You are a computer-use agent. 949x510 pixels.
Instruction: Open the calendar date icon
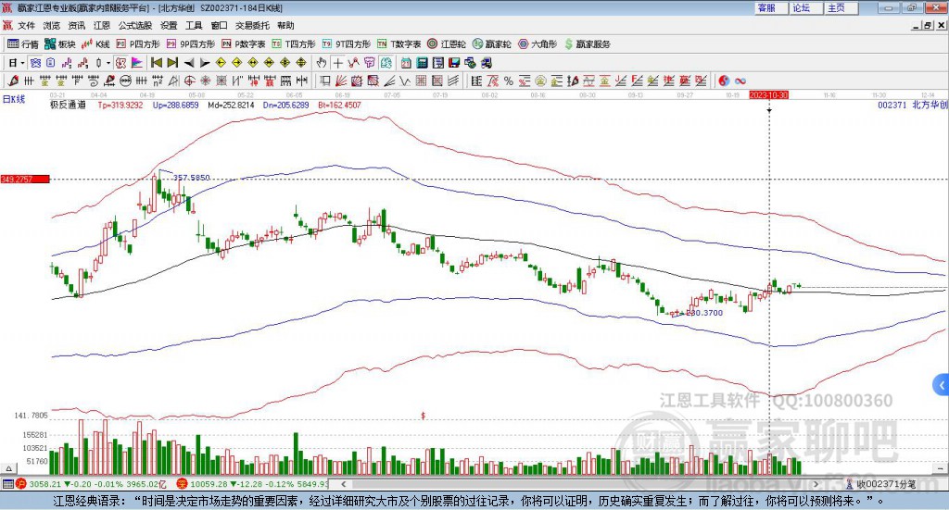click(406, 63)
